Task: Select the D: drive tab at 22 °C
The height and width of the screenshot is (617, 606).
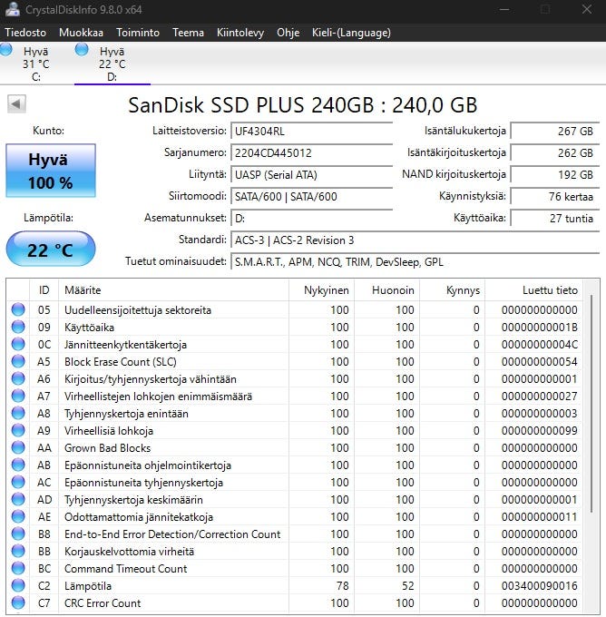Action: point(112,64)
